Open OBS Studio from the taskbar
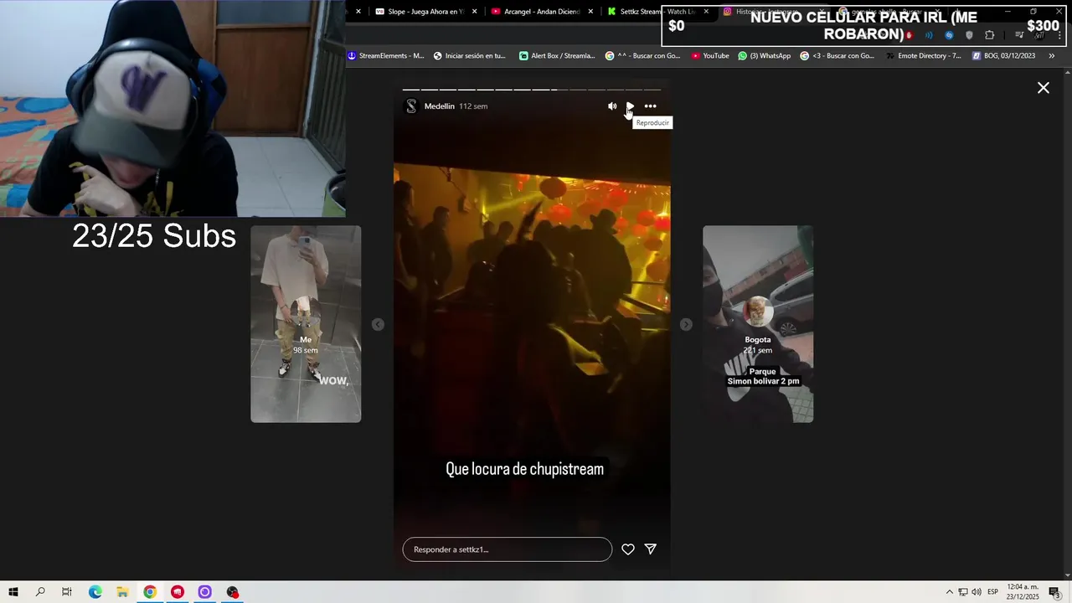 tap(233, 592)
